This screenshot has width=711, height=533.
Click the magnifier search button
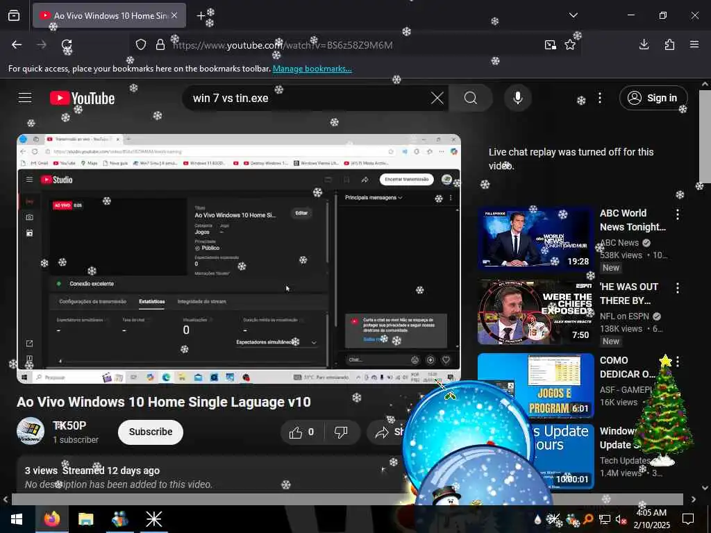coord(471,98)
